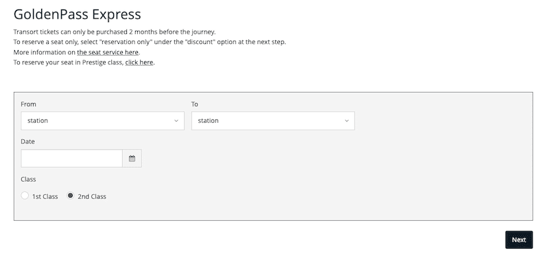The width and height of the screenshot is (549, 273).
Task: Click the 'To' field label
Action: point(195,104)
